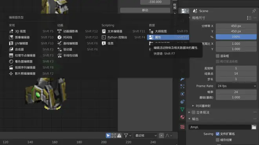This screenshot has height=145, width=259.
Task: Open the modifier wrench properties tab
Action: click(182, 79)
